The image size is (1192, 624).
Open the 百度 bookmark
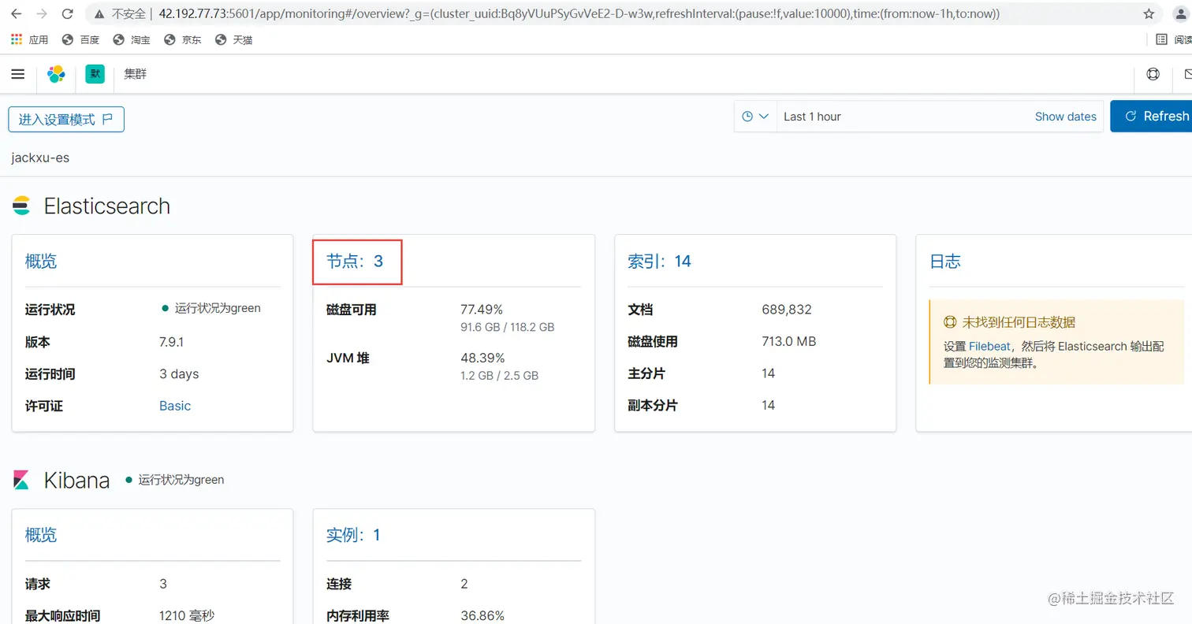pyautogui.click(x=80, y=39)
